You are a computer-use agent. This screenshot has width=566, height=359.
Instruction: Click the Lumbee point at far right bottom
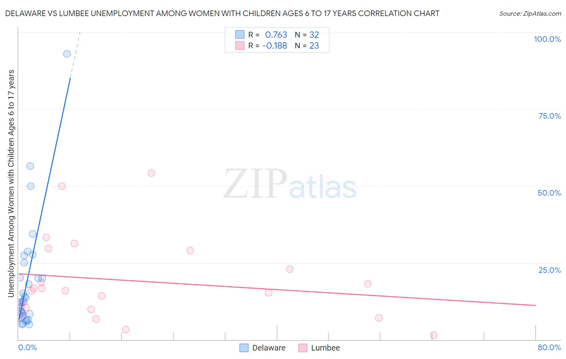pyautogui.click(x=434, y=335)
